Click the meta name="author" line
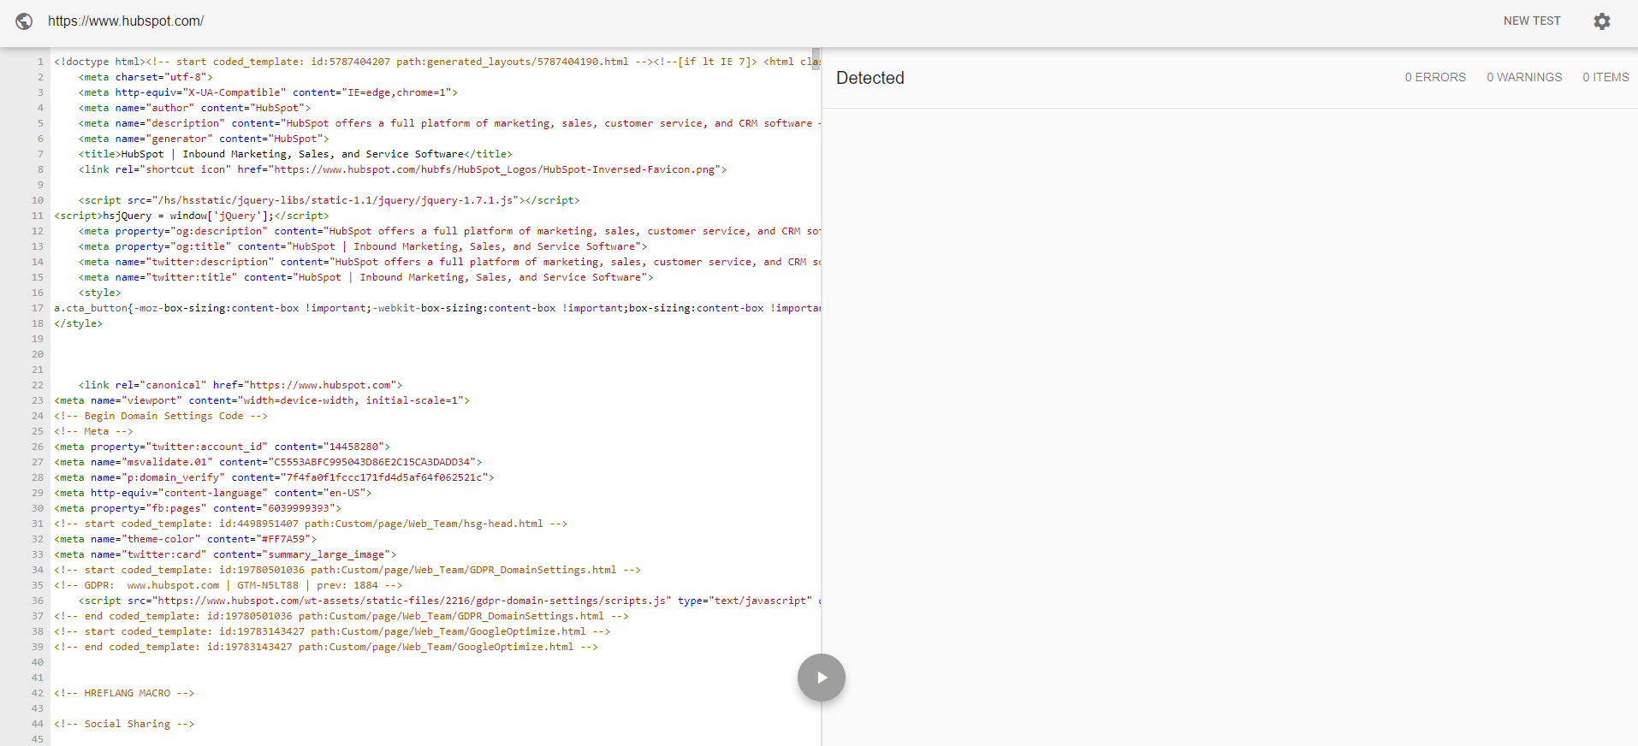Viewport: 1638px width, 746px height. click(194, 108)
